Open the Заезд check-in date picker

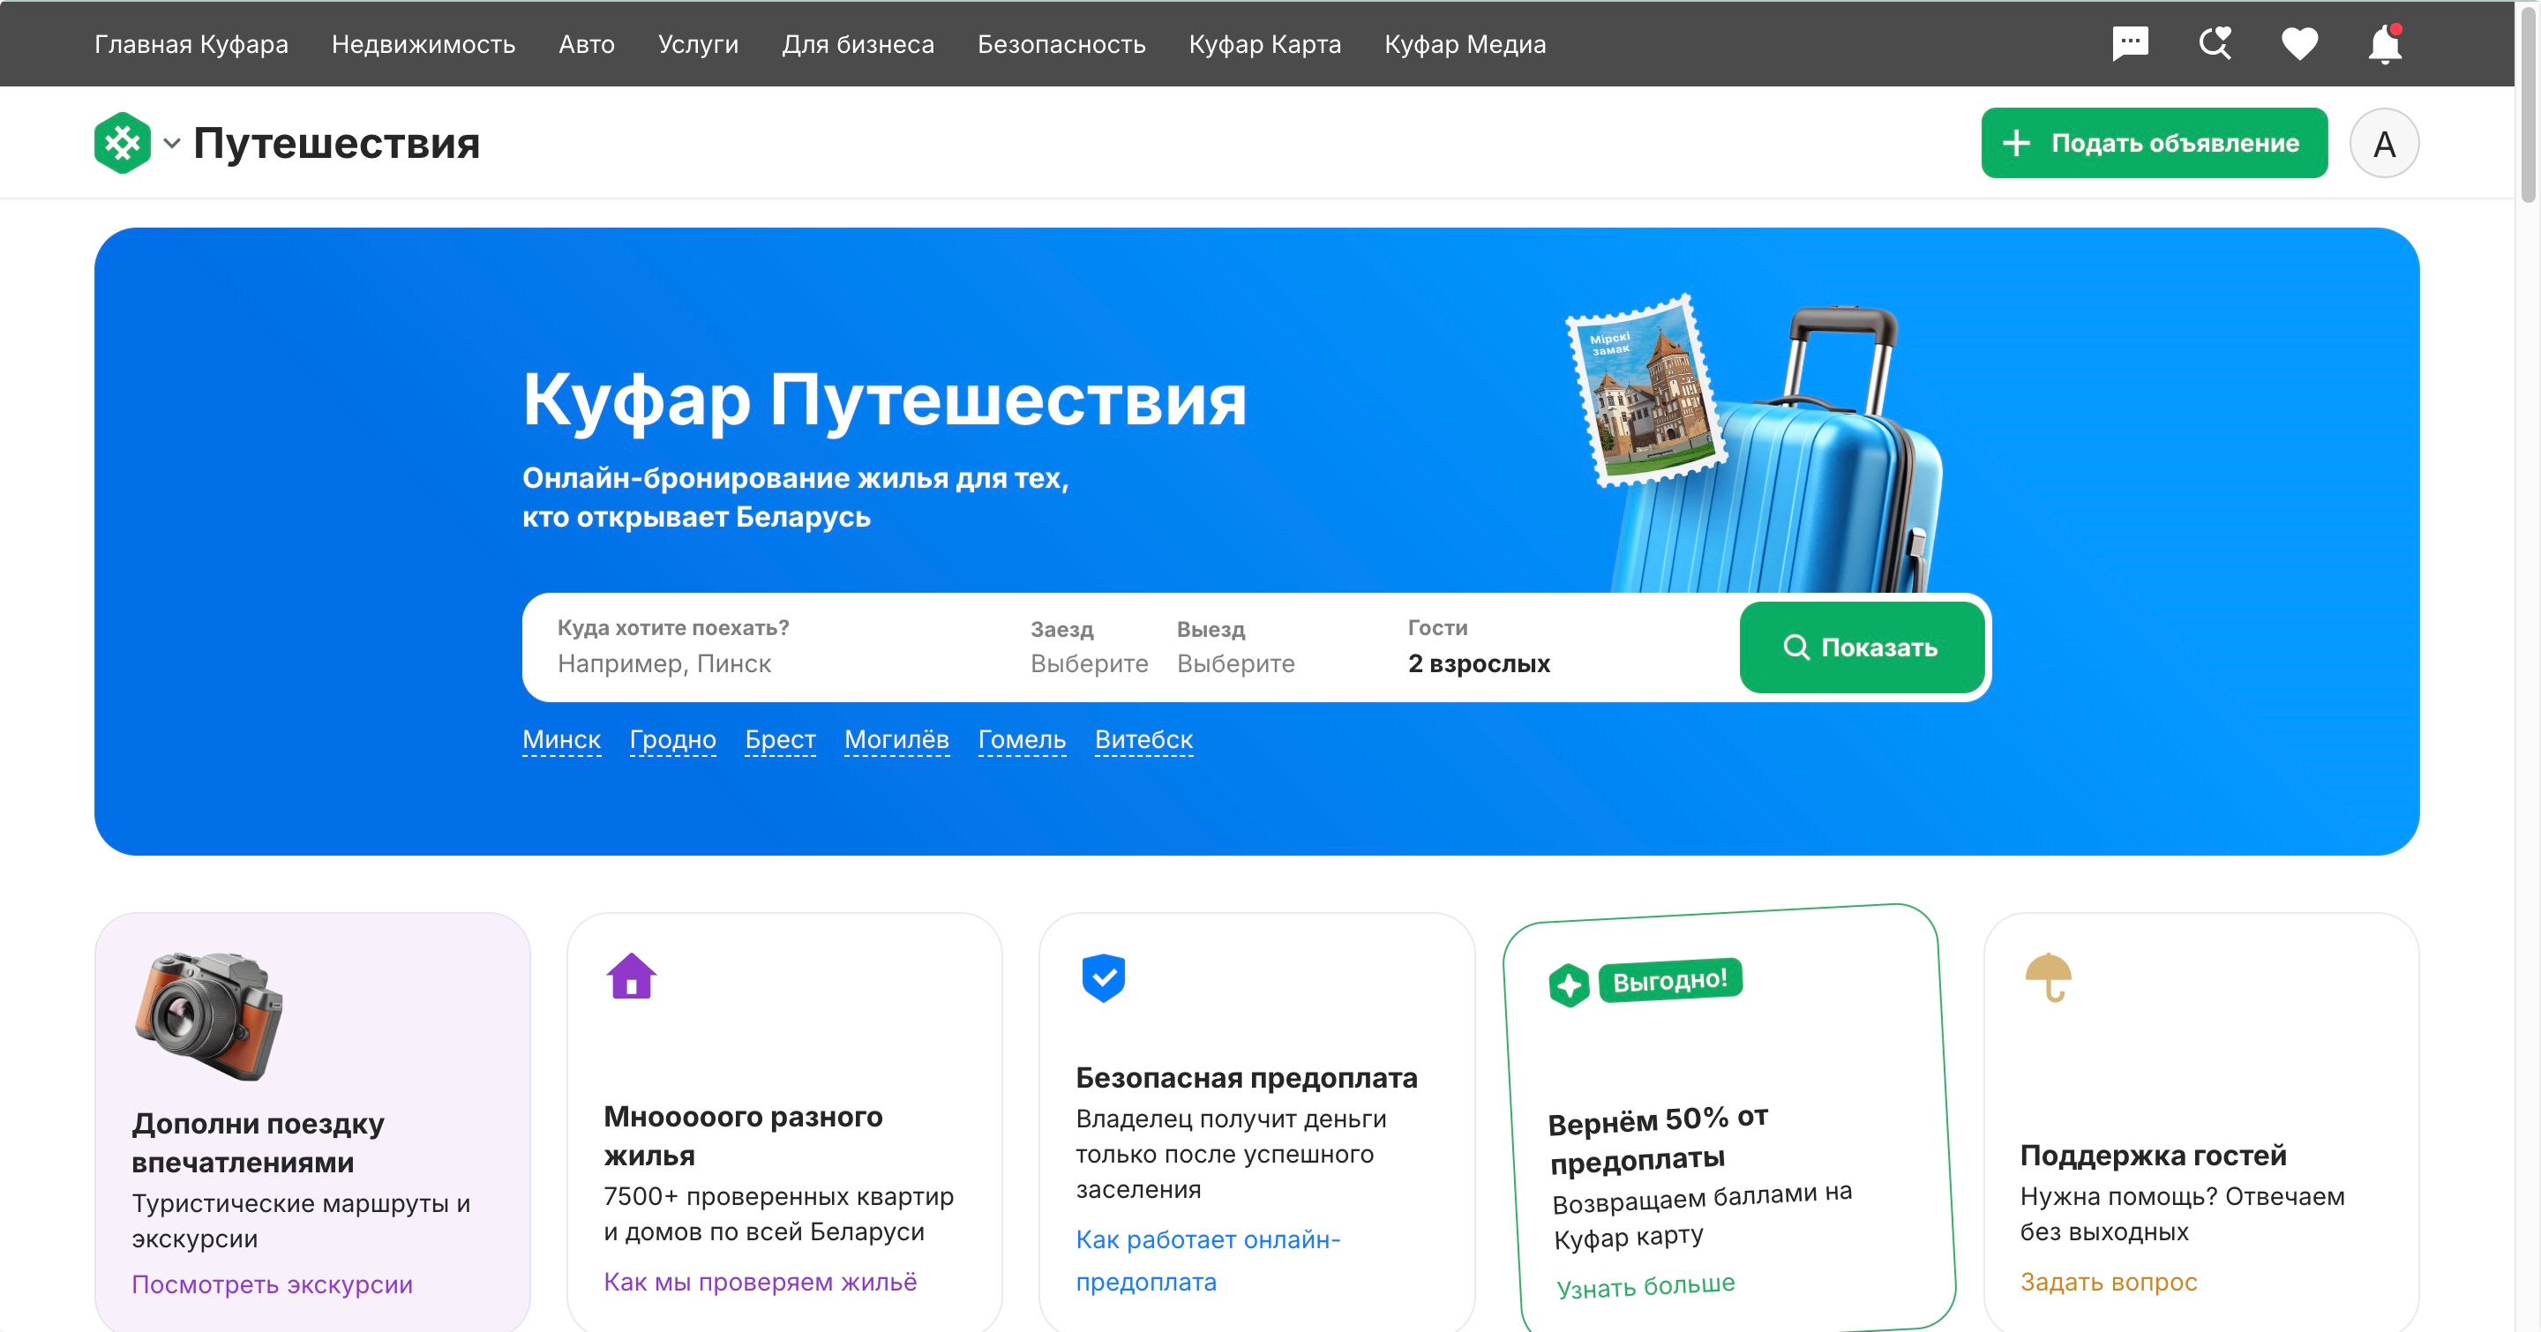[x=1088, y=647]
